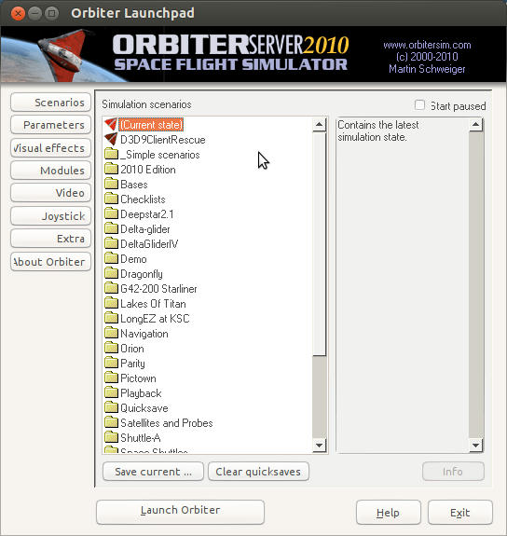Screen dimensions: 507x536
Task: Click the G42-200 Starliner folder icon
Action: click(x=111, y=289)
